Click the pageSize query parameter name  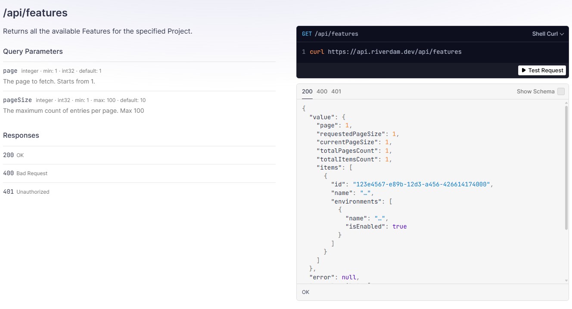click(x=17, y=100)
